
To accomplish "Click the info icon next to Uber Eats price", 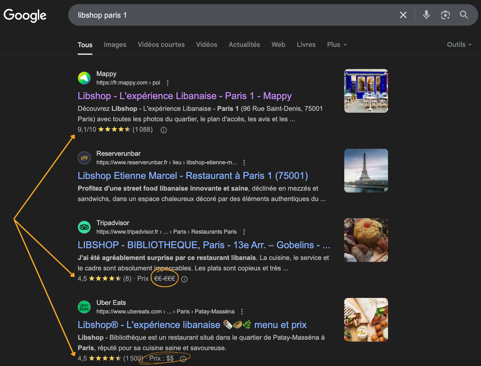I will click(183, 359).
